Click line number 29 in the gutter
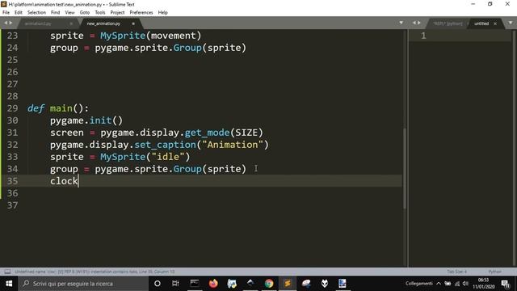 [13, 108]
